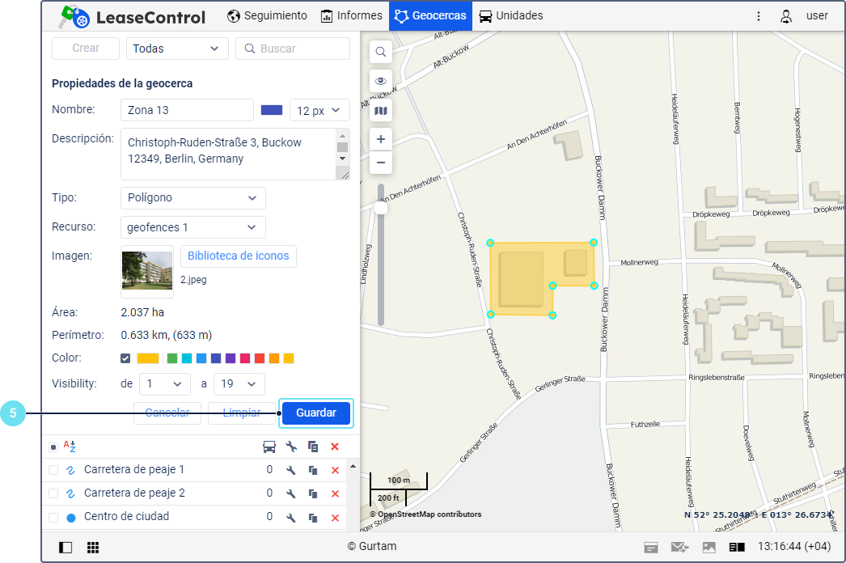Viewport: 846px width, 563px height.
Task: Check the Carretera de peaje 1 checkbox
Action: [x=53, y=470]
